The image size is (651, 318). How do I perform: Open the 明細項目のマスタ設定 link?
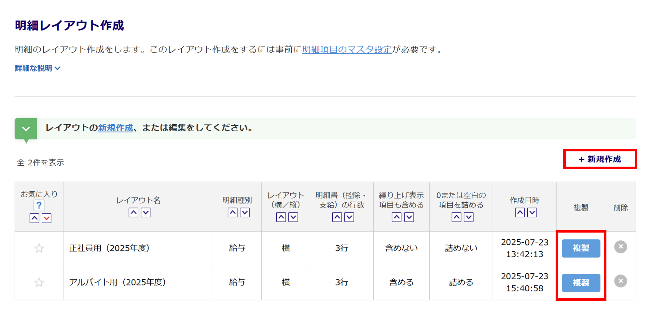click(x=347, y=49)
